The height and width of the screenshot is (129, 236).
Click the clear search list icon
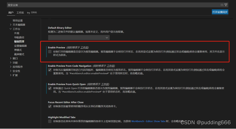click(x=222, y=5)
